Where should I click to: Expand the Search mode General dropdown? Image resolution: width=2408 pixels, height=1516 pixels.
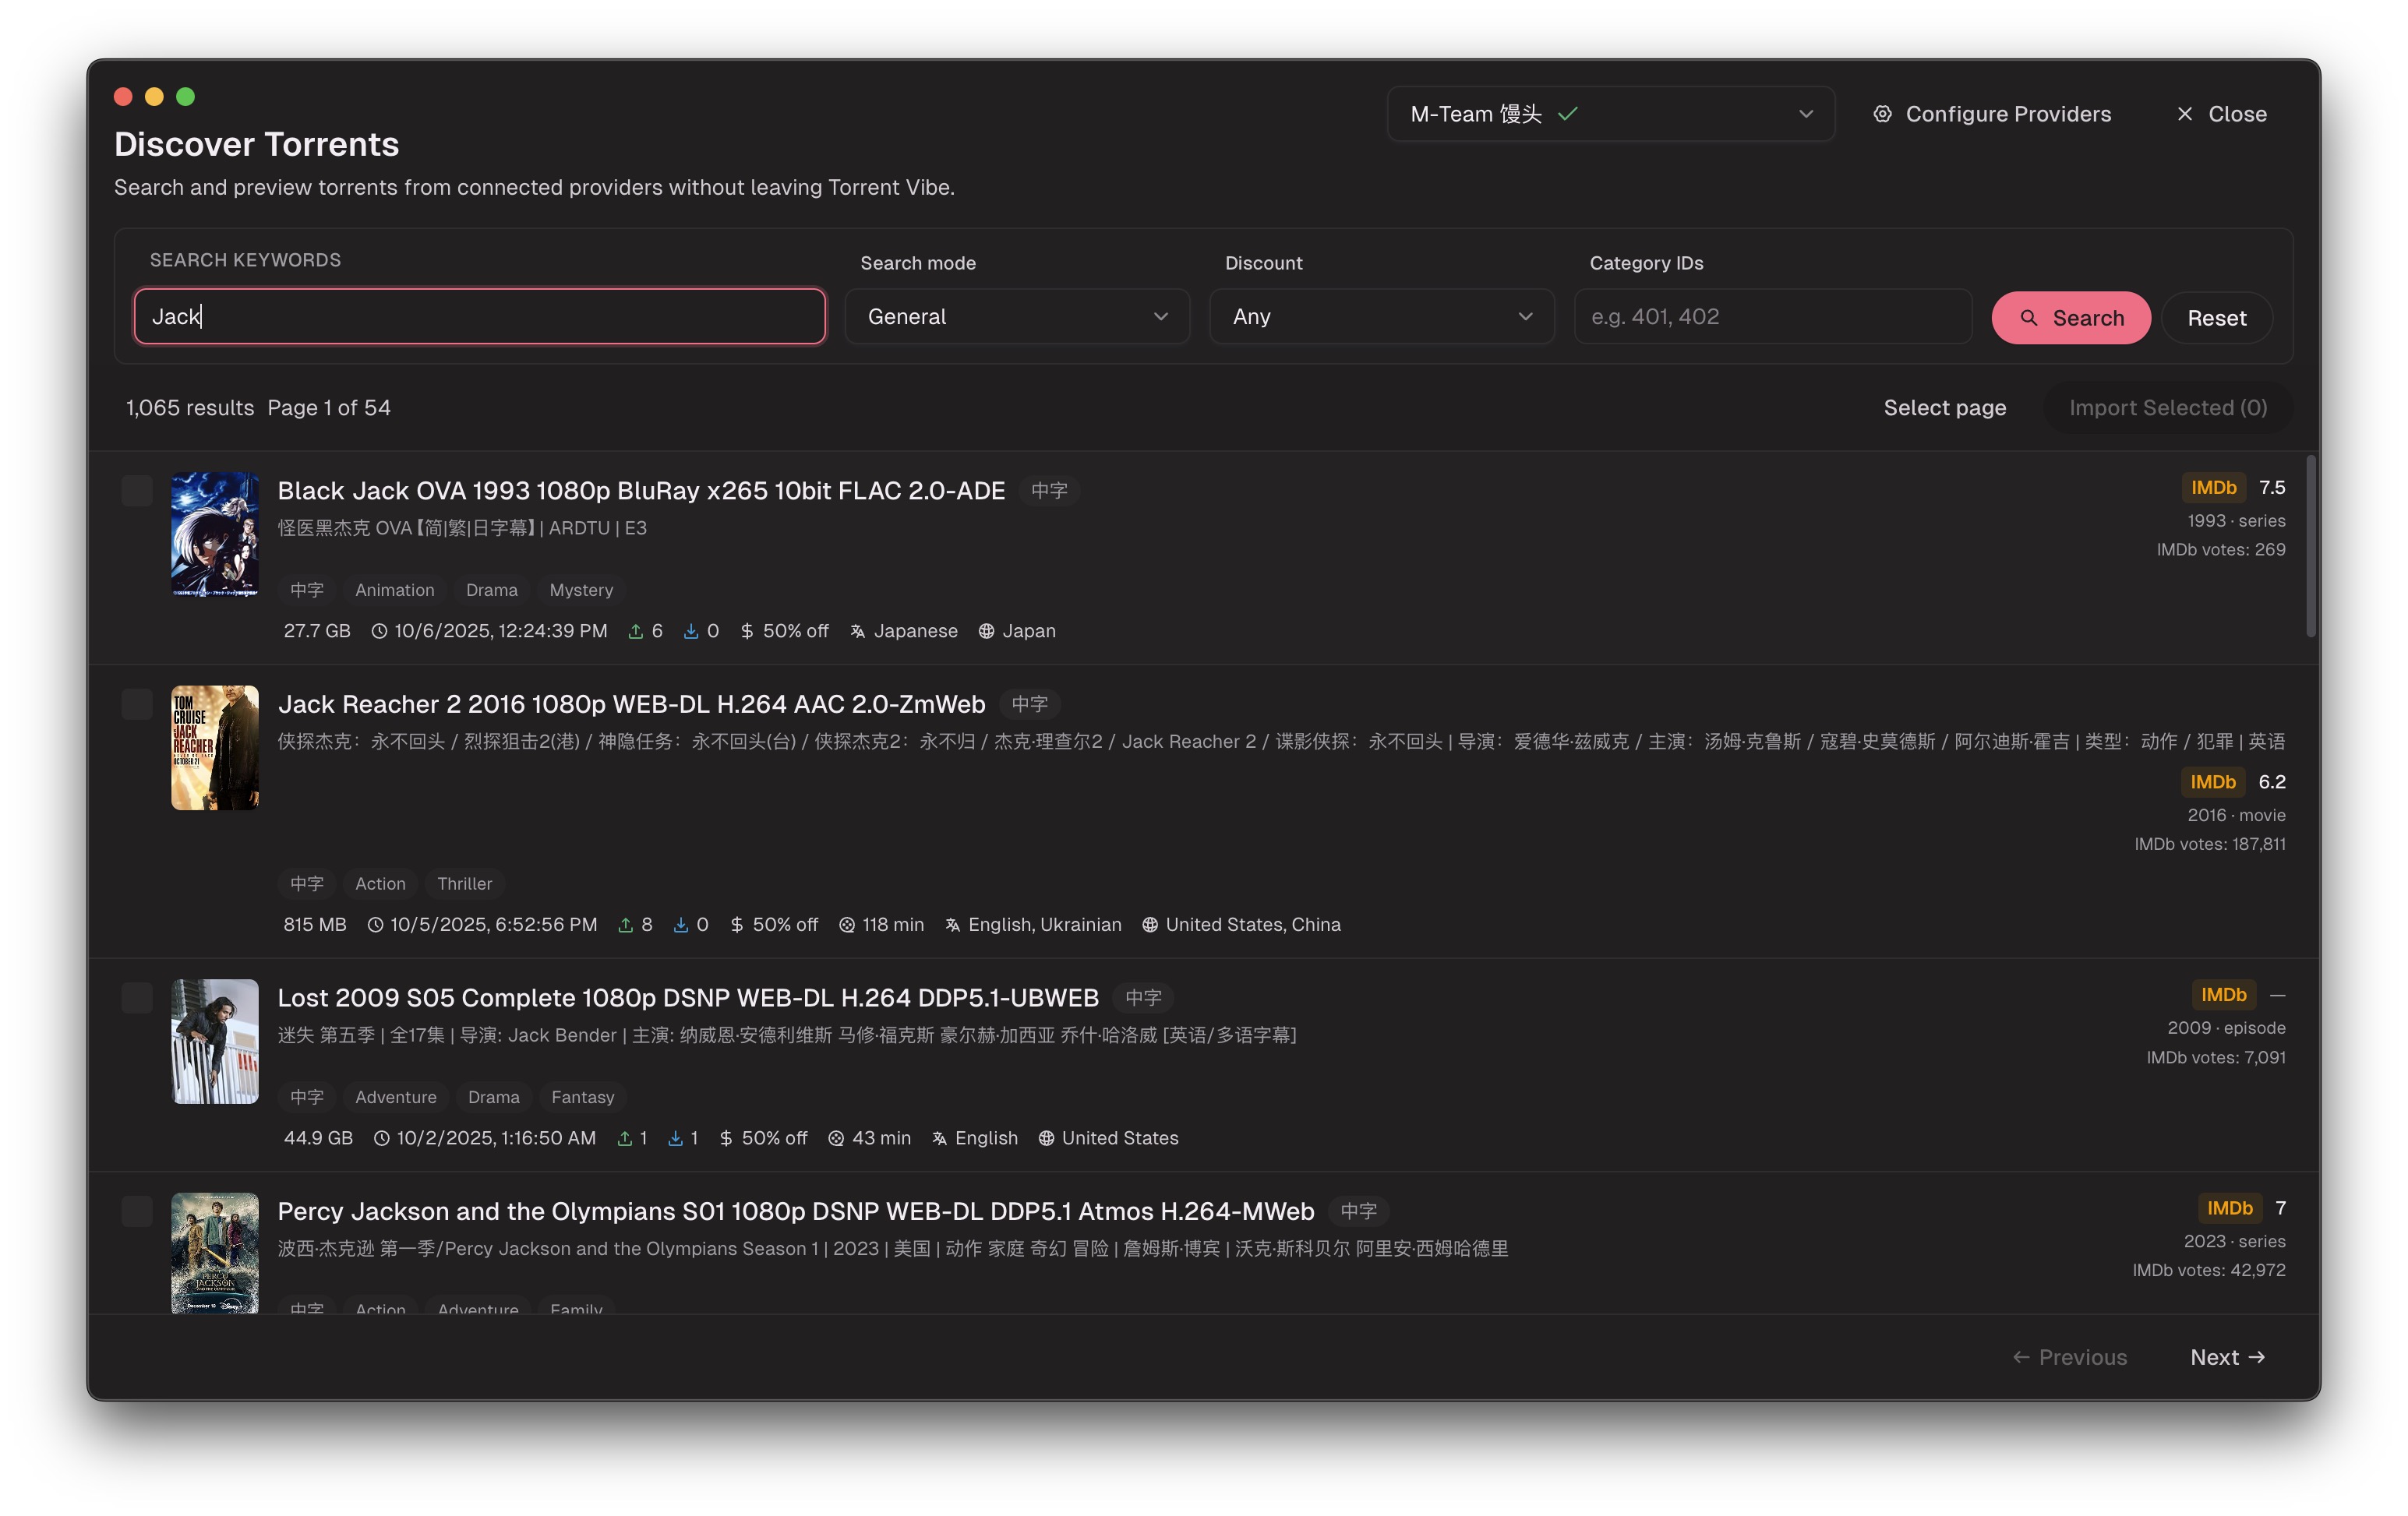click(x=1016, y=317)
